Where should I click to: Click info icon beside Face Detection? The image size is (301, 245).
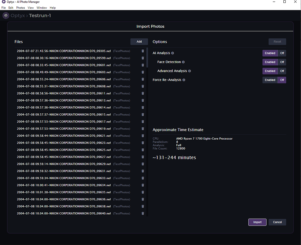coord(183,62)
